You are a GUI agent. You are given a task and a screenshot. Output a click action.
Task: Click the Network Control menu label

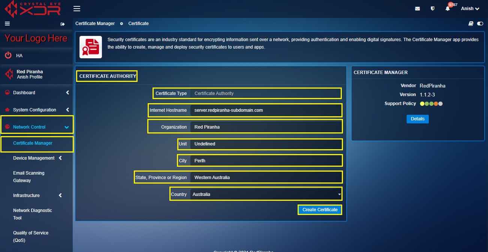(x=29, y=127)
